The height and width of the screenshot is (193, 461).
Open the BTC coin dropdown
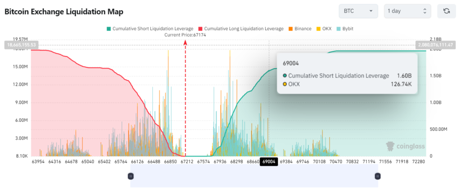tap(359, 11)
